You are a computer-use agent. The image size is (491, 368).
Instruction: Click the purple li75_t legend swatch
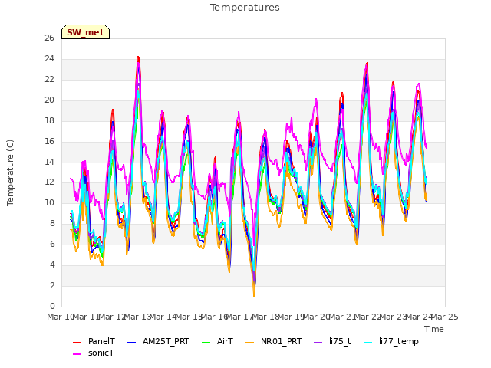(318, 343)
